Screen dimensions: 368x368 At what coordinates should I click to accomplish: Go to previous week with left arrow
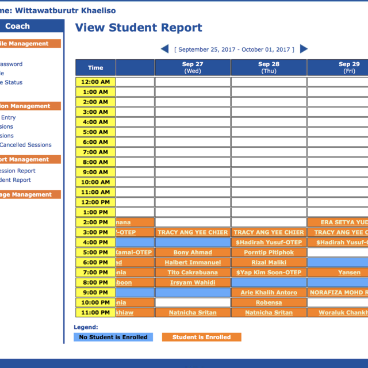[165, 49]
